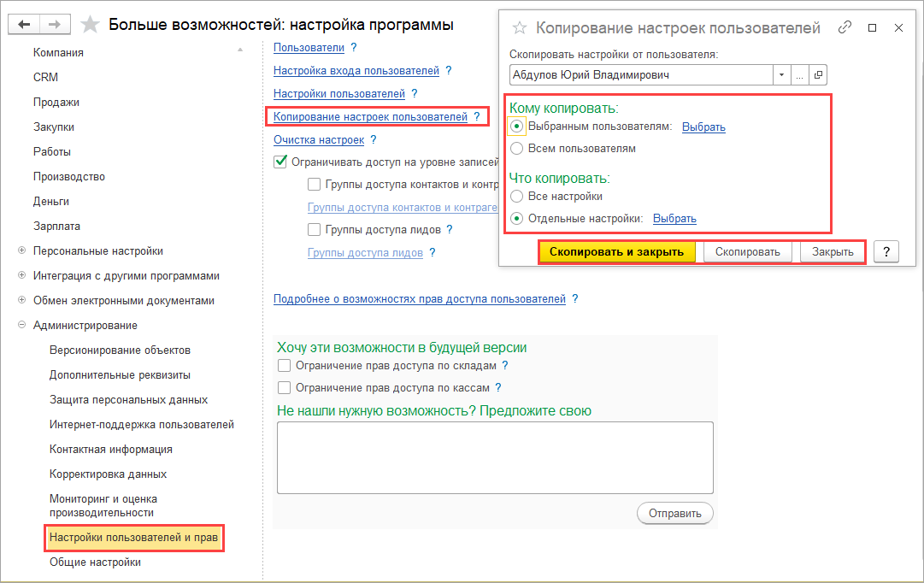This screenshot has height=583, width=924.
Task: Copy the dialog link via chain icon
Action: (845, 27)
